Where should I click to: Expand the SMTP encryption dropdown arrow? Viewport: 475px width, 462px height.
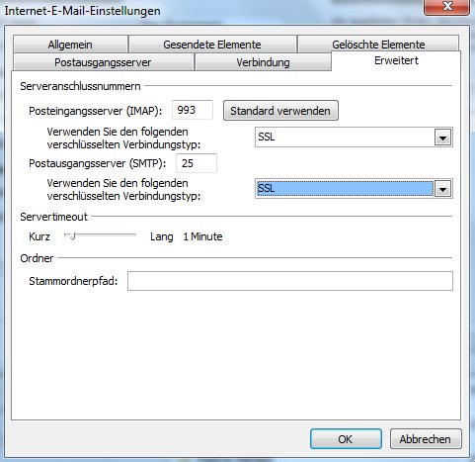[443, 189]
